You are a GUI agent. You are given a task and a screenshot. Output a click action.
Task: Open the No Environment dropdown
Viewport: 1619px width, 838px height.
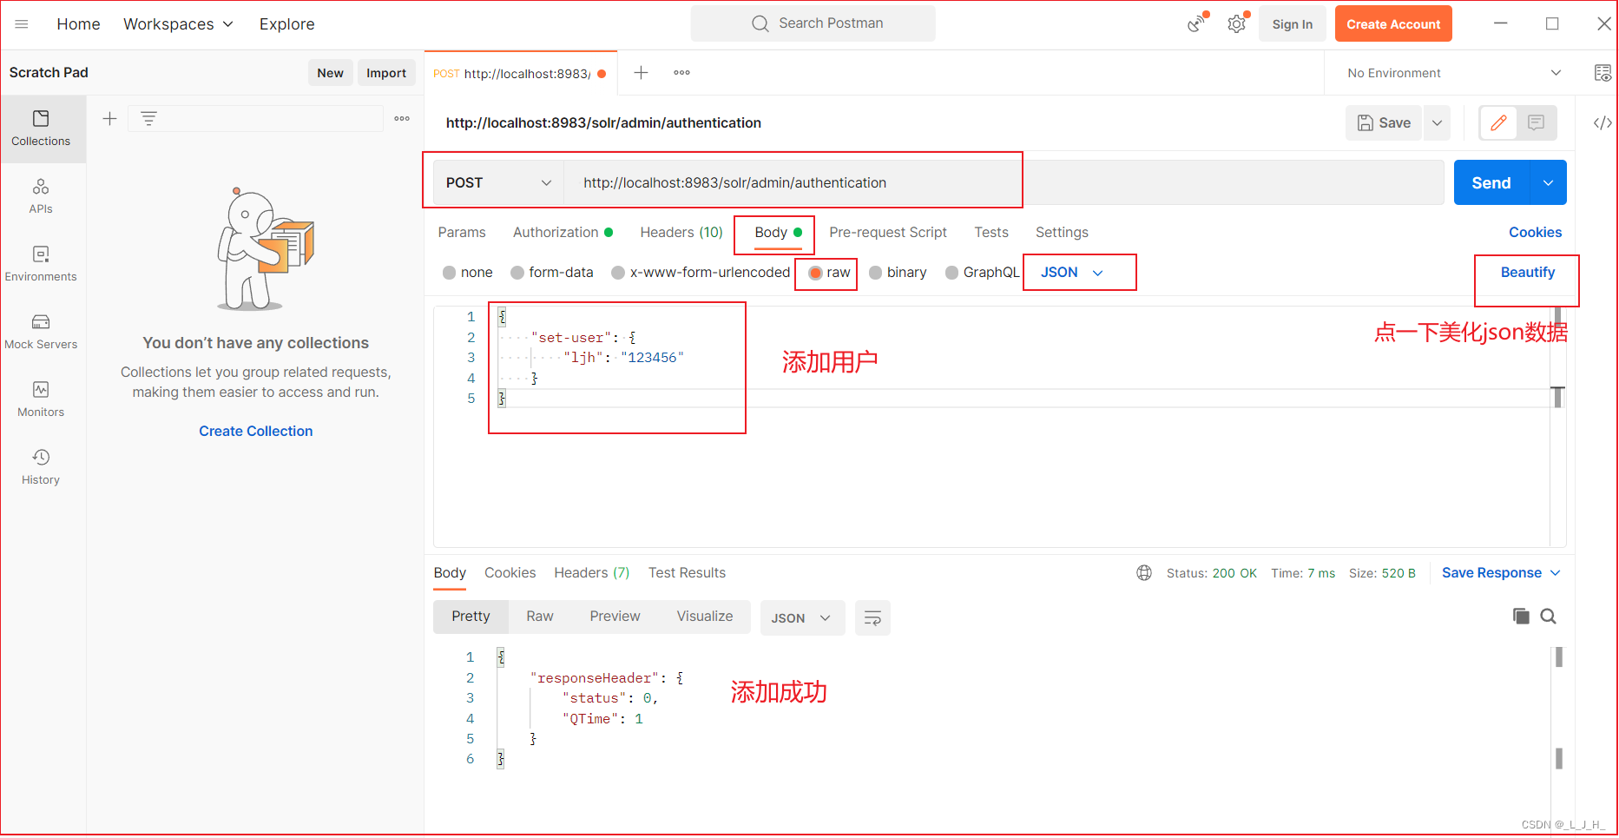click(x=1454, y=73)
